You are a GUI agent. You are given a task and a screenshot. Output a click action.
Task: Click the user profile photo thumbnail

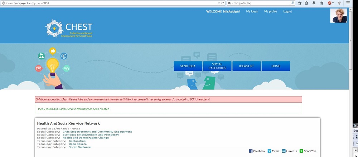pos(339,16)
